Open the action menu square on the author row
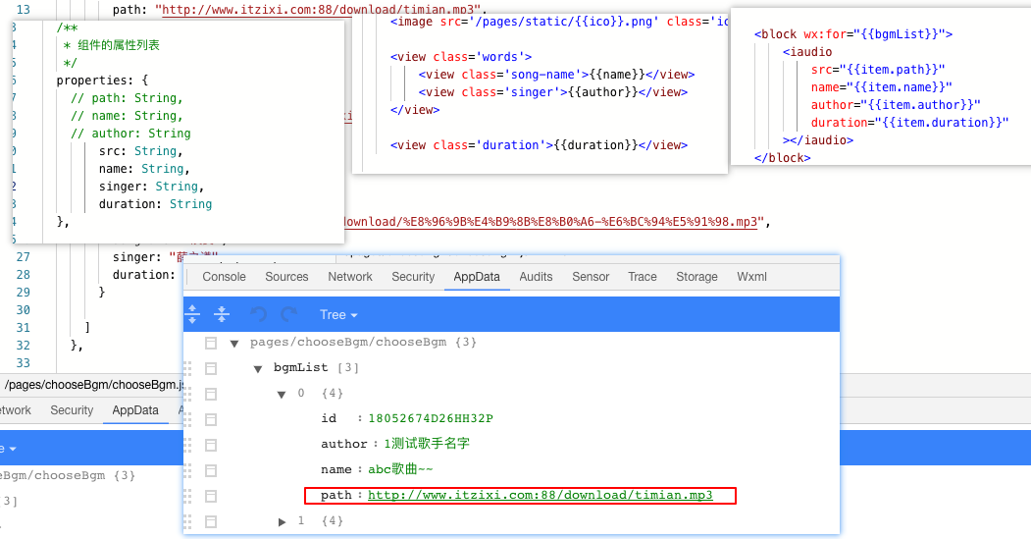Screen dimensions: 1031x539 tap(210, 445)
